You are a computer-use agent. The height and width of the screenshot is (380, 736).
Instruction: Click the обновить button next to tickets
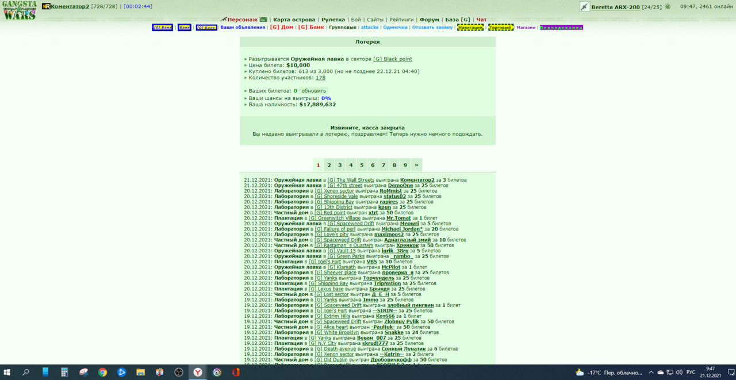point(314,91)
